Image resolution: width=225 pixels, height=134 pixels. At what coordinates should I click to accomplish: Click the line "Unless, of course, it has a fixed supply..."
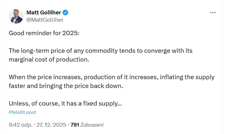tap(65, 104)
